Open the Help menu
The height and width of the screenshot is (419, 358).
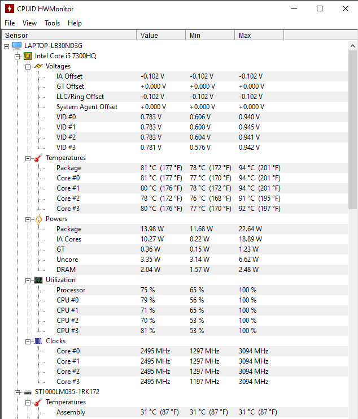coord(75,23)
